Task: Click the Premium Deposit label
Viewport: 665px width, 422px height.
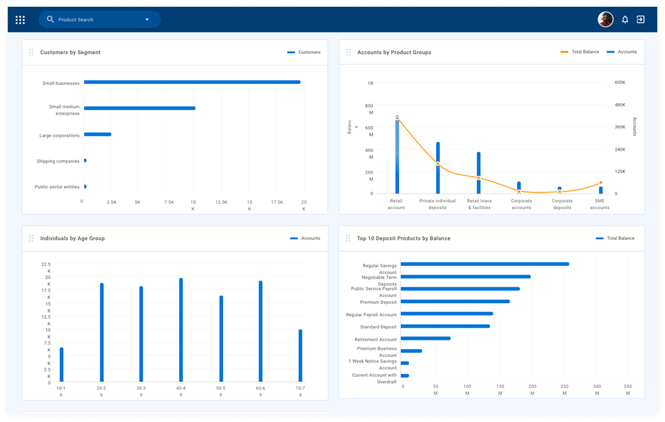Action: (x=378, y=302)
